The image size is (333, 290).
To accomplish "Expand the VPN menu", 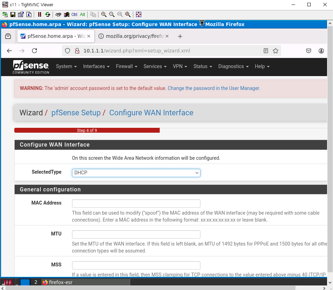I will click(x=180, y=67).
